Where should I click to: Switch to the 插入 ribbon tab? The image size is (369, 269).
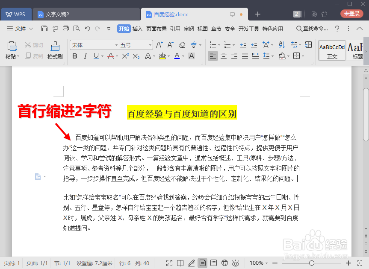138,29
